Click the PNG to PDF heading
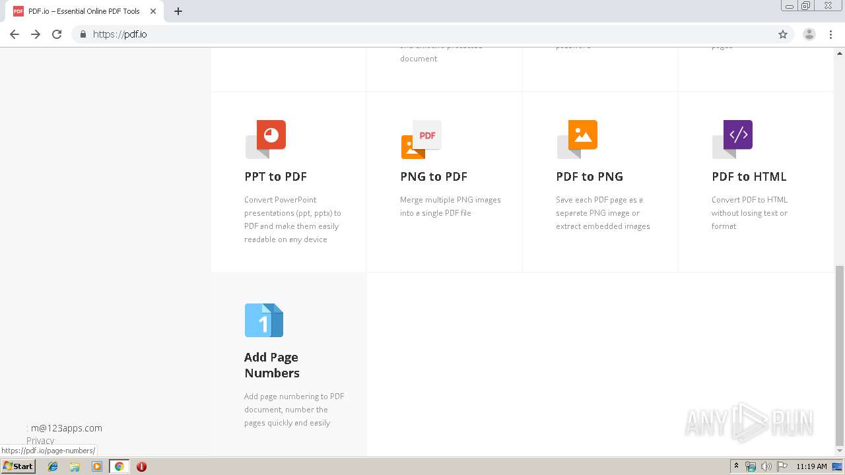Image resolution: width=845 pixels, height=475 pixels. click(434, 176)
